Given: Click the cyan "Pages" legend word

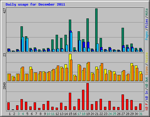Looking at the screenshot, I should tap(146, 36).
